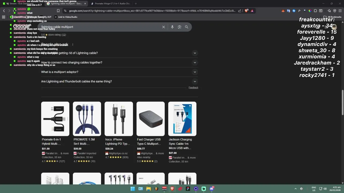Image resolution: width=344 pixels, height=193 pixels.
Task: Open Brave VPN shield icon
Action: click(335, 11)
